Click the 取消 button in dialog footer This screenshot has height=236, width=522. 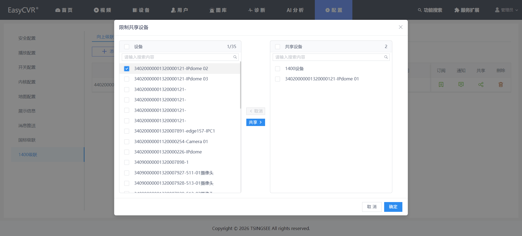coord(372,207)
